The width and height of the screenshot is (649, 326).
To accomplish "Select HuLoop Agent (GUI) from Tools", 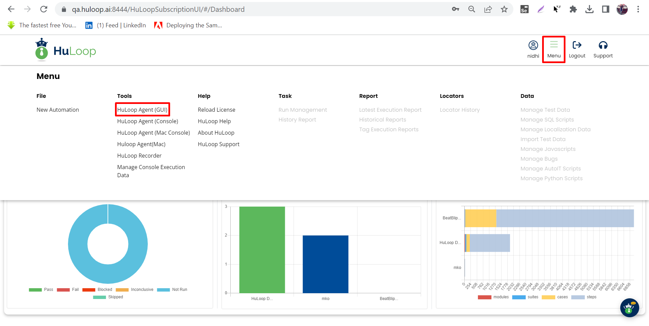I will (x=142, y=110).
